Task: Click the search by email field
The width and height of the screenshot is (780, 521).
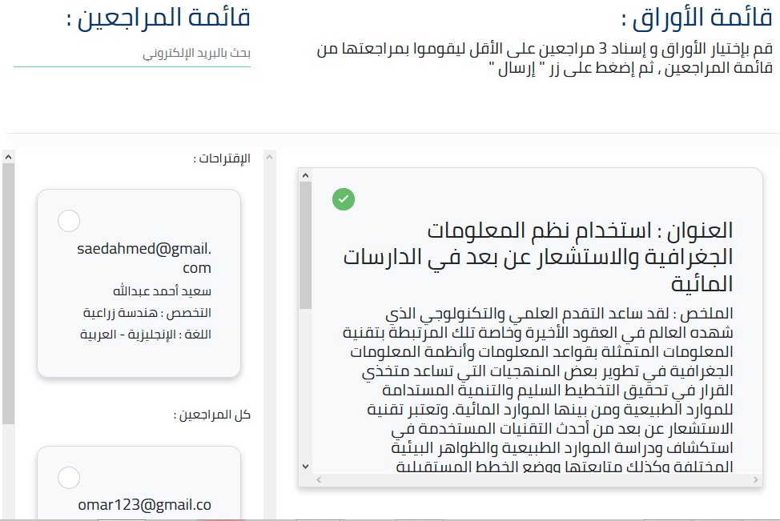Action: coord(132,54)
